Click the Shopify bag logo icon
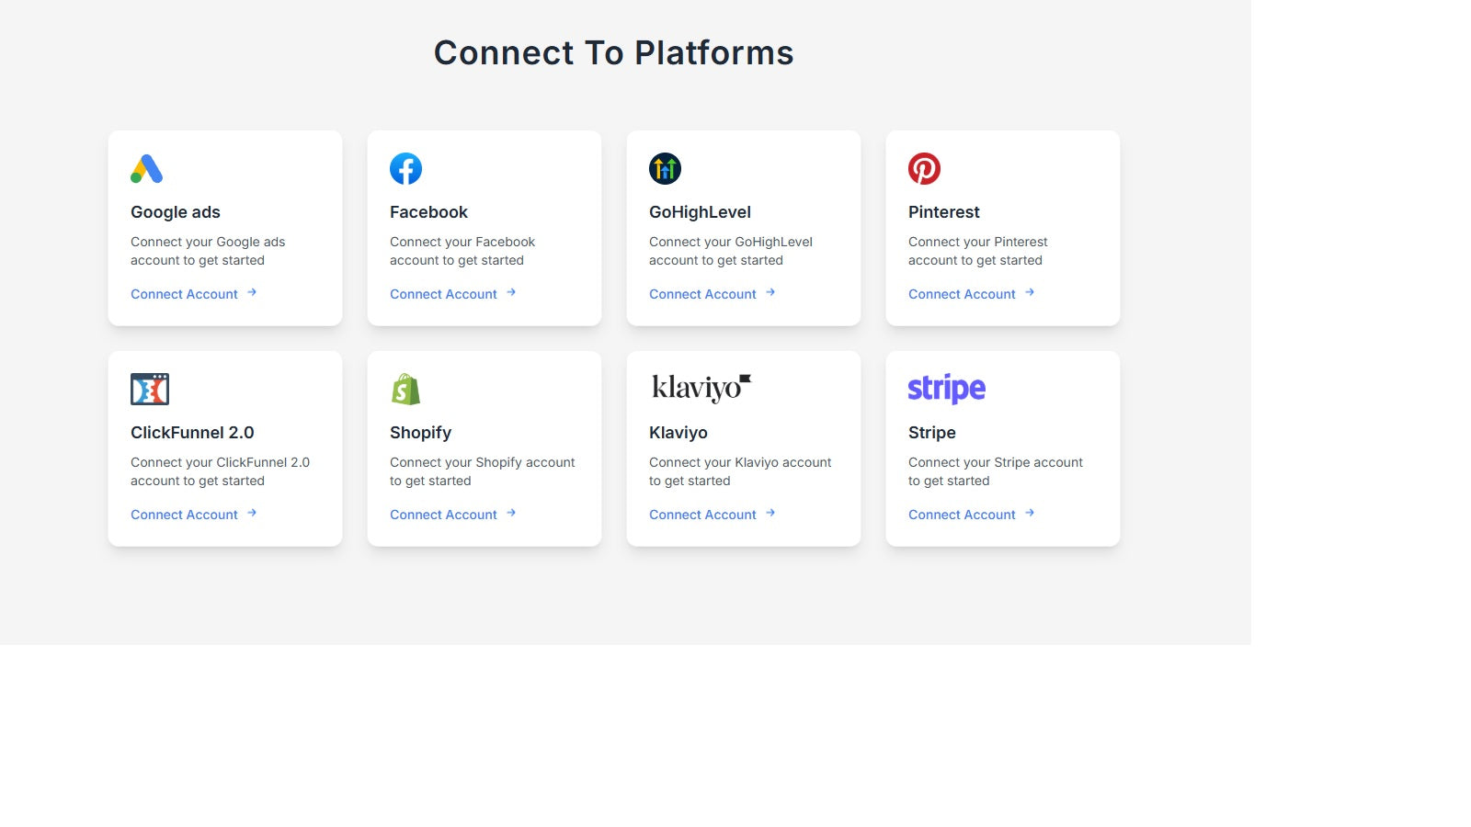The width and height of the screenshot is (1471, 827). (405, 390)
